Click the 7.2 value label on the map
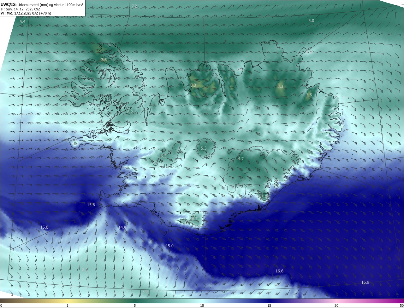 pyautogui.click(x=134, y=7)
